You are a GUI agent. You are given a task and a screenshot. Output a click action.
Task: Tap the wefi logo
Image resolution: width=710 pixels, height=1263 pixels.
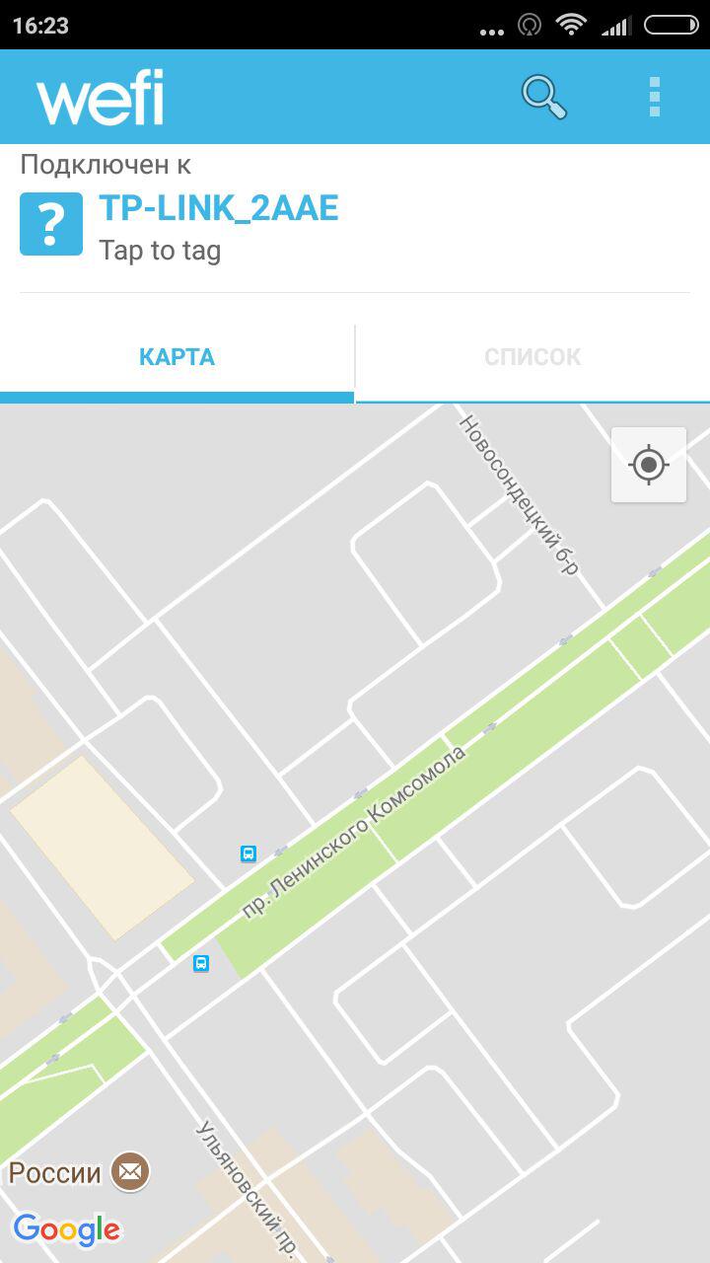(x=100, y=98)
